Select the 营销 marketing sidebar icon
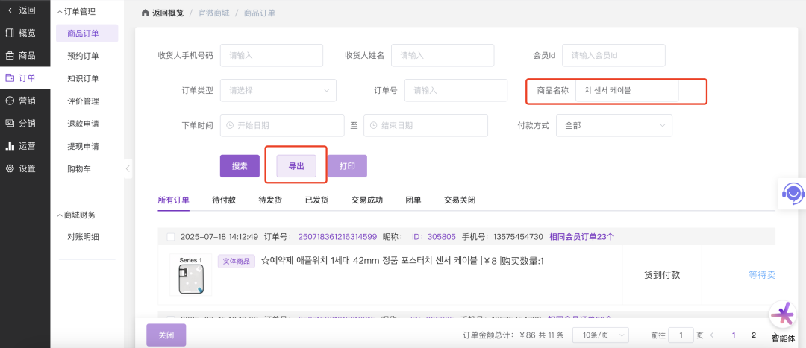Viewport: 806px width, 348px height. pyautogui.click(x=10, y=101)
